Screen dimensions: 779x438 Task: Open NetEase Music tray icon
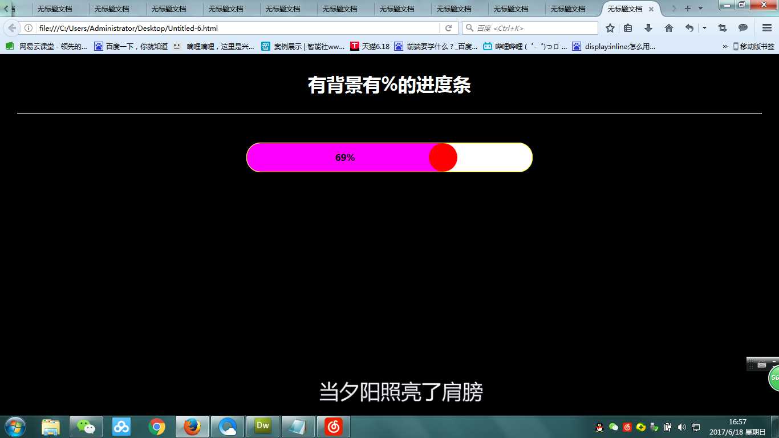(627, 427)
